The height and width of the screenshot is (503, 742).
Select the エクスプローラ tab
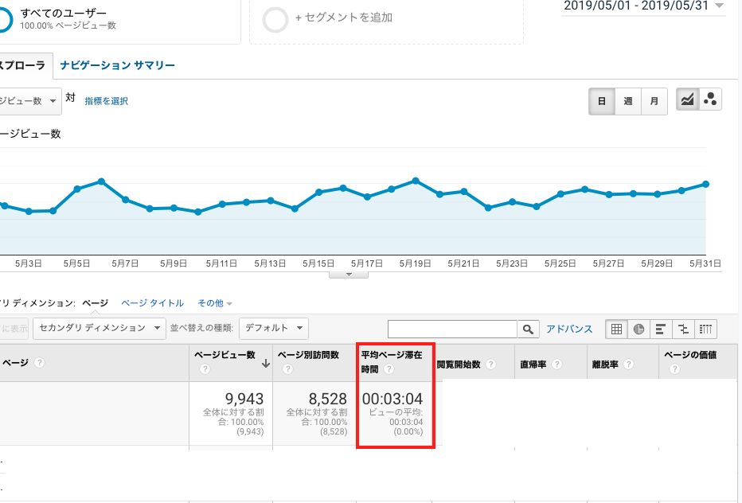tap(25, 65)
